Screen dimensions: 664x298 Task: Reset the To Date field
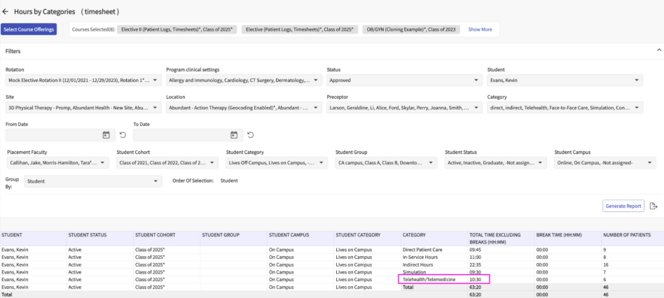(x=250, y=134)
